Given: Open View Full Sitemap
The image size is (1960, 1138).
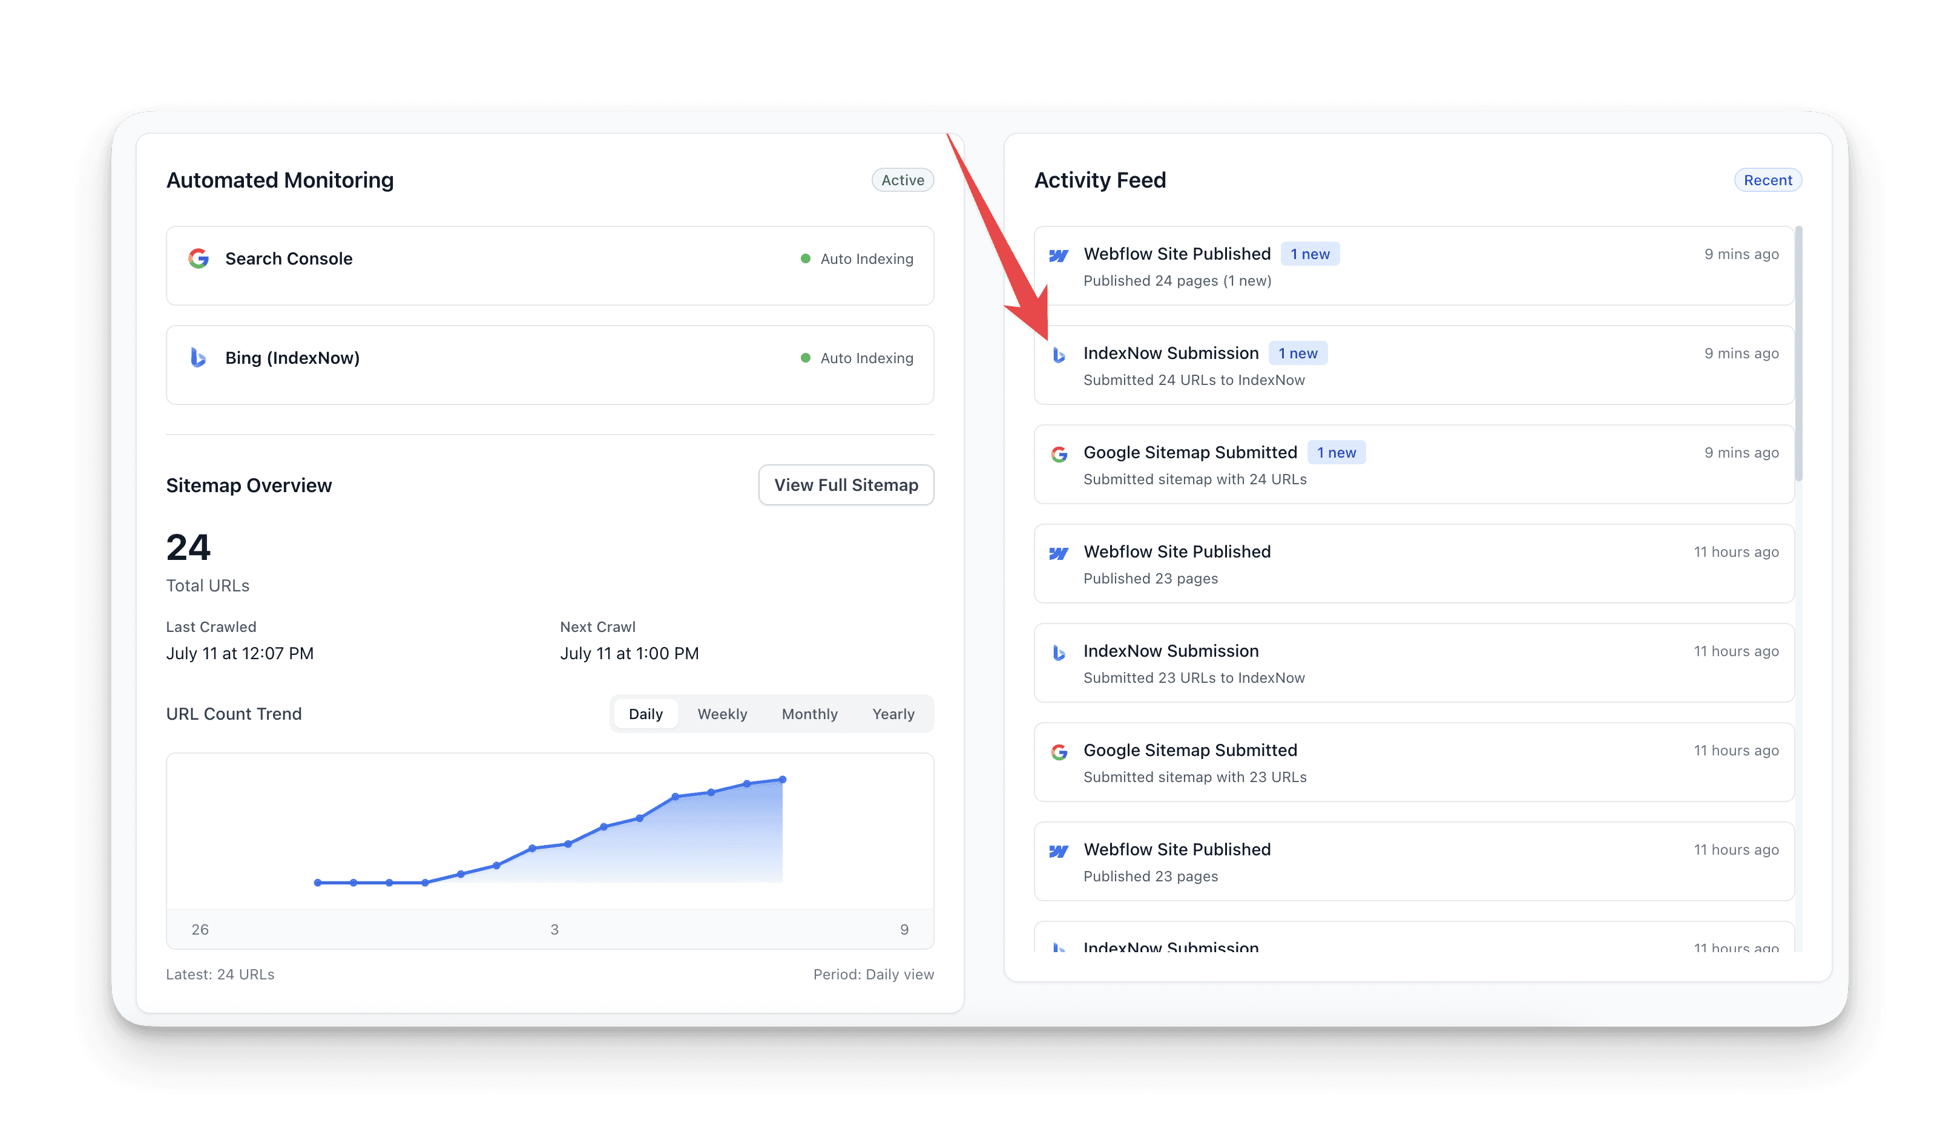Looking at the screenshot, I should 846,485.
